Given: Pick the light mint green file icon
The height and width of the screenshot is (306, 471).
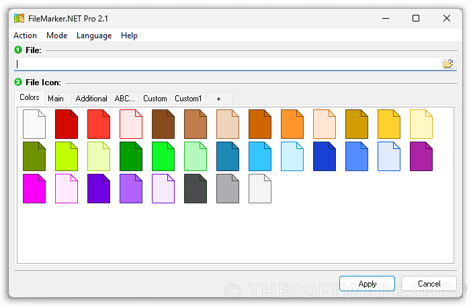Looking at the screenshot, I should click(196, 156).
